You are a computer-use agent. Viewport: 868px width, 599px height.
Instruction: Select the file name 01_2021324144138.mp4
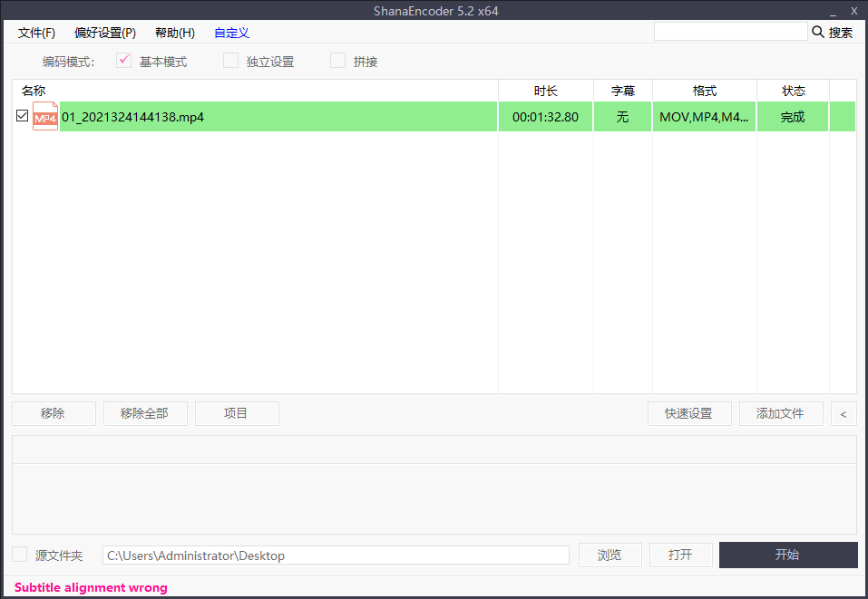coord(132,117)
